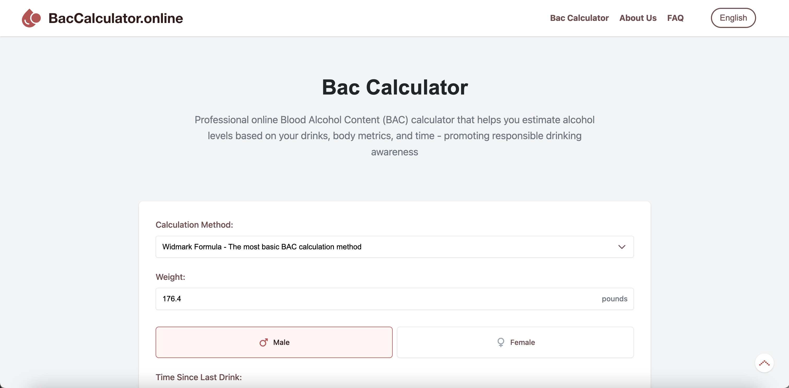Screen dimensions: 789x388
Task: Click the female gender symbol icon
Action: tap(501, 342)
